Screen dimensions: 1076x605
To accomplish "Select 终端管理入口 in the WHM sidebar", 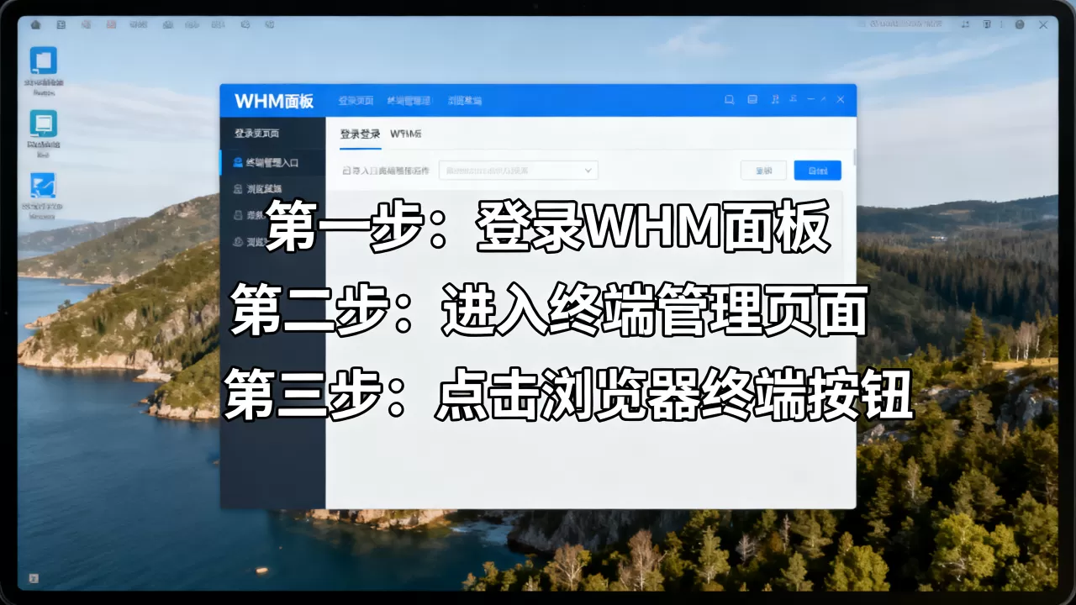I will pos(272,162).
